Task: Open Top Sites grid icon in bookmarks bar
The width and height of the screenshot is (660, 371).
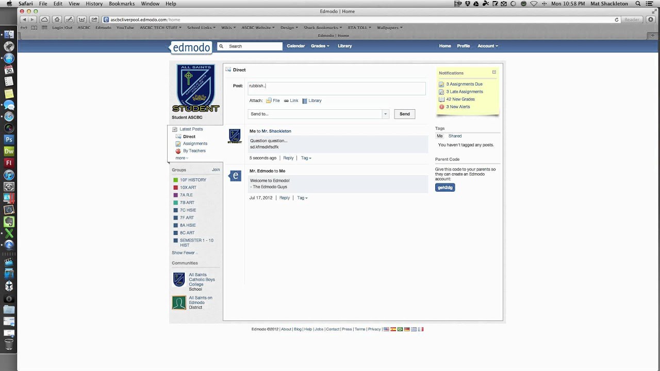Action: coord(44,27)
